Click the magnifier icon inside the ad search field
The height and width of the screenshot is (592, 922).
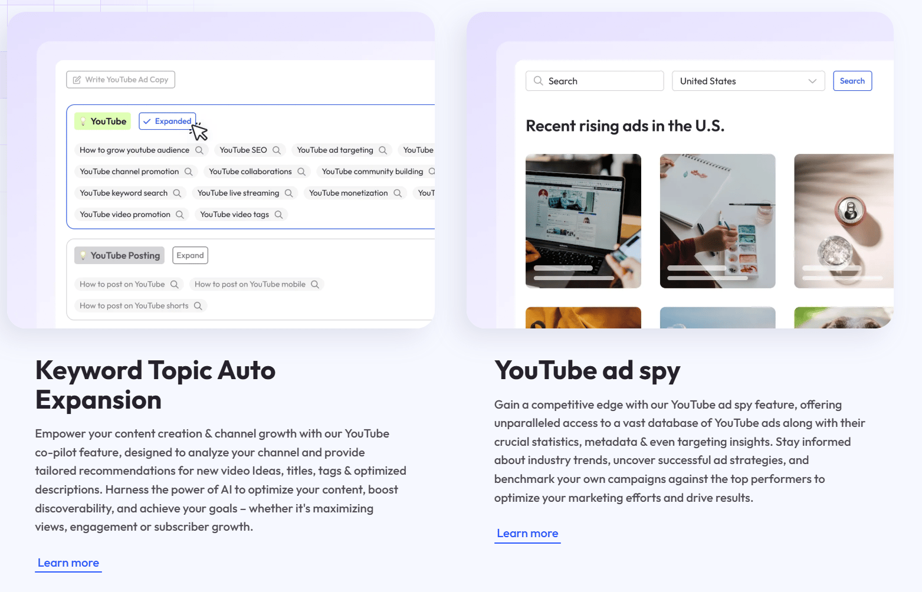[x=538, y=81]
